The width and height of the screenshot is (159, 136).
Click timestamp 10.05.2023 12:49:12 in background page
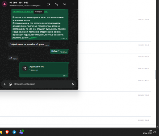(144, 45)
